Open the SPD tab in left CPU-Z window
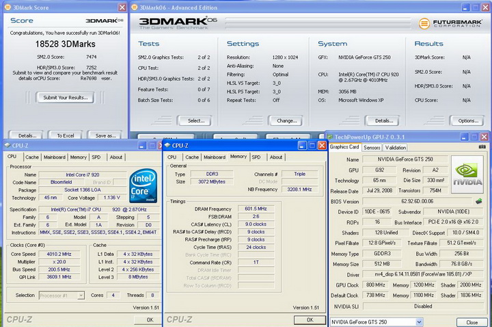 click(x=96, y=157)
